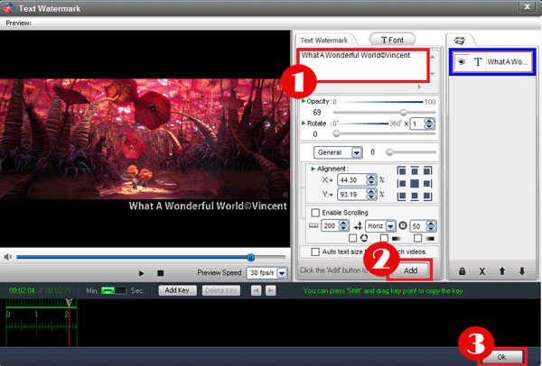Open the Horiz scroll direction dropdown
Screen dimensions: 542x366
pyautogui.click(x=390, y=226)
